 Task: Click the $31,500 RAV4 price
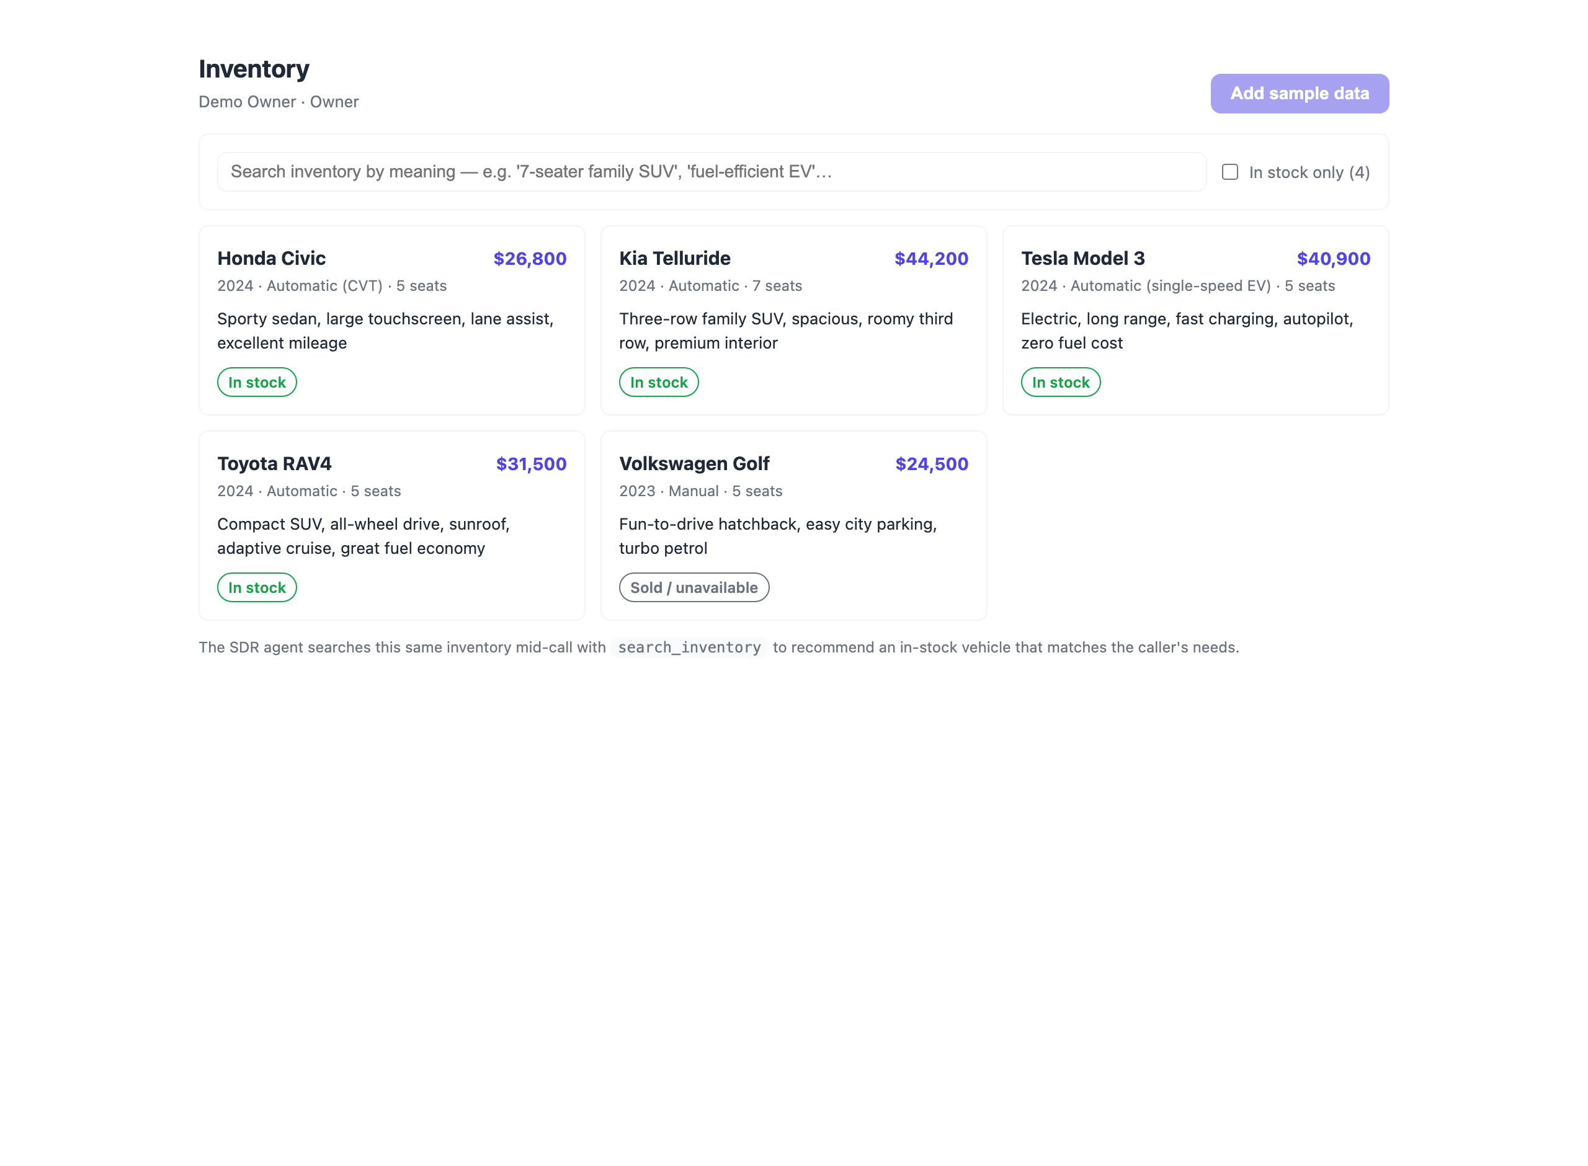532,464
